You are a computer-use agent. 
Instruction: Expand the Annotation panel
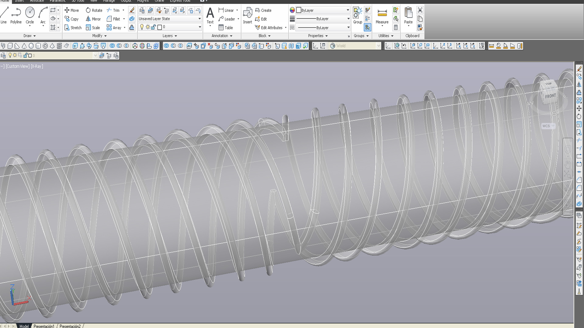222,36
